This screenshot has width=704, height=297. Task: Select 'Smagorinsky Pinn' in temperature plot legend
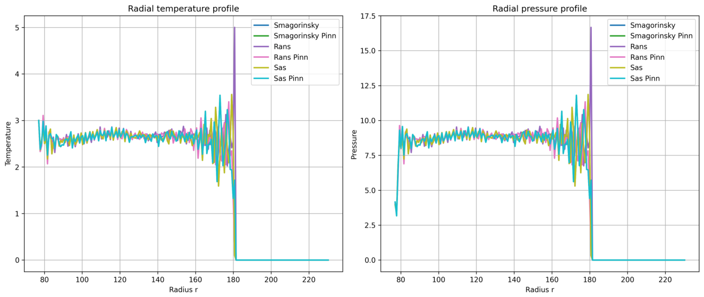coord(305,36)
